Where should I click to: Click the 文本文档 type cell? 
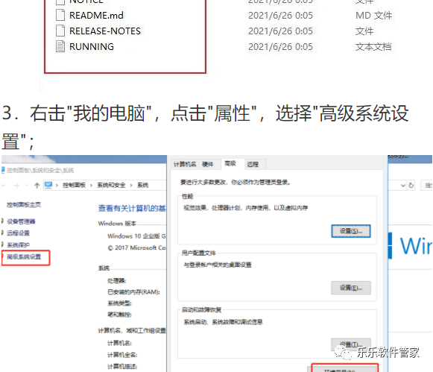coord(373,47)
